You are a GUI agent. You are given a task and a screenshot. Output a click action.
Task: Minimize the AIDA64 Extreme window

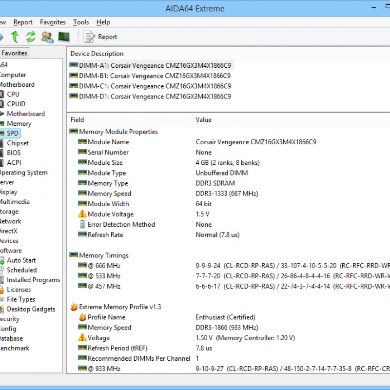(x=373, y=8)
